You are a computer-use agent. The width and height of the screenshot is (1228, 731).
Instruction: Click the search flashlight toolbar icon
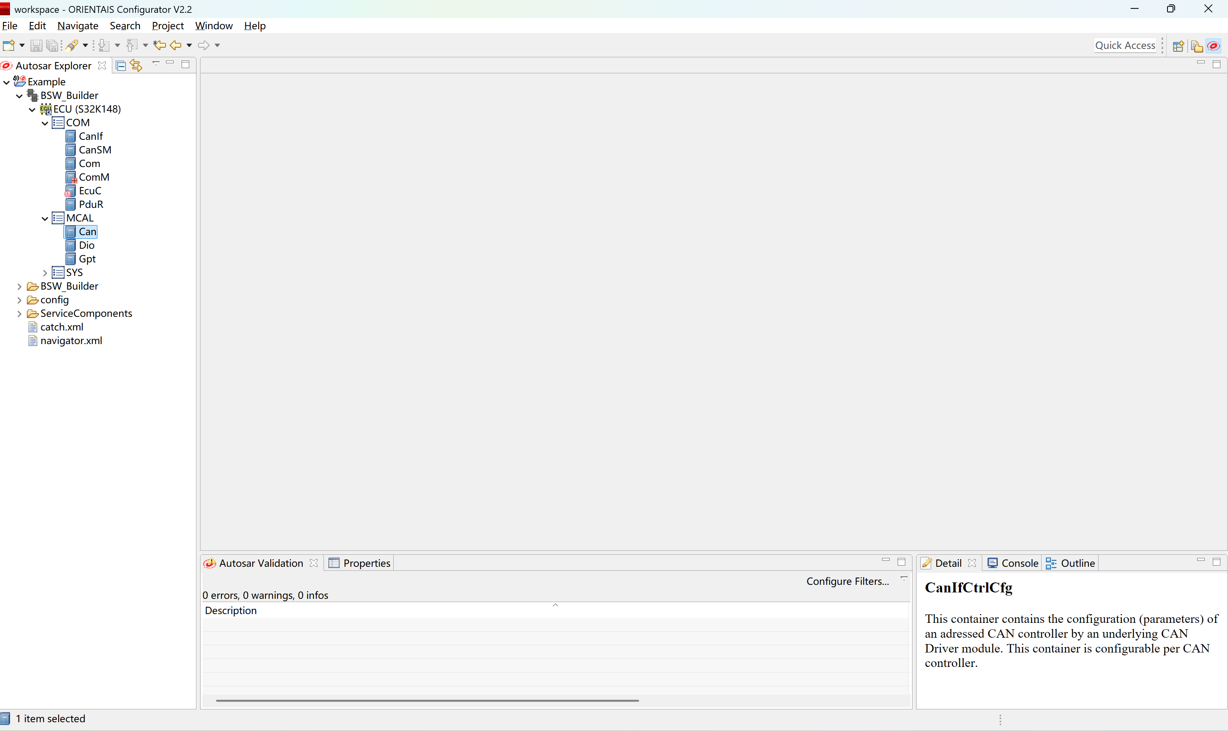72,45
